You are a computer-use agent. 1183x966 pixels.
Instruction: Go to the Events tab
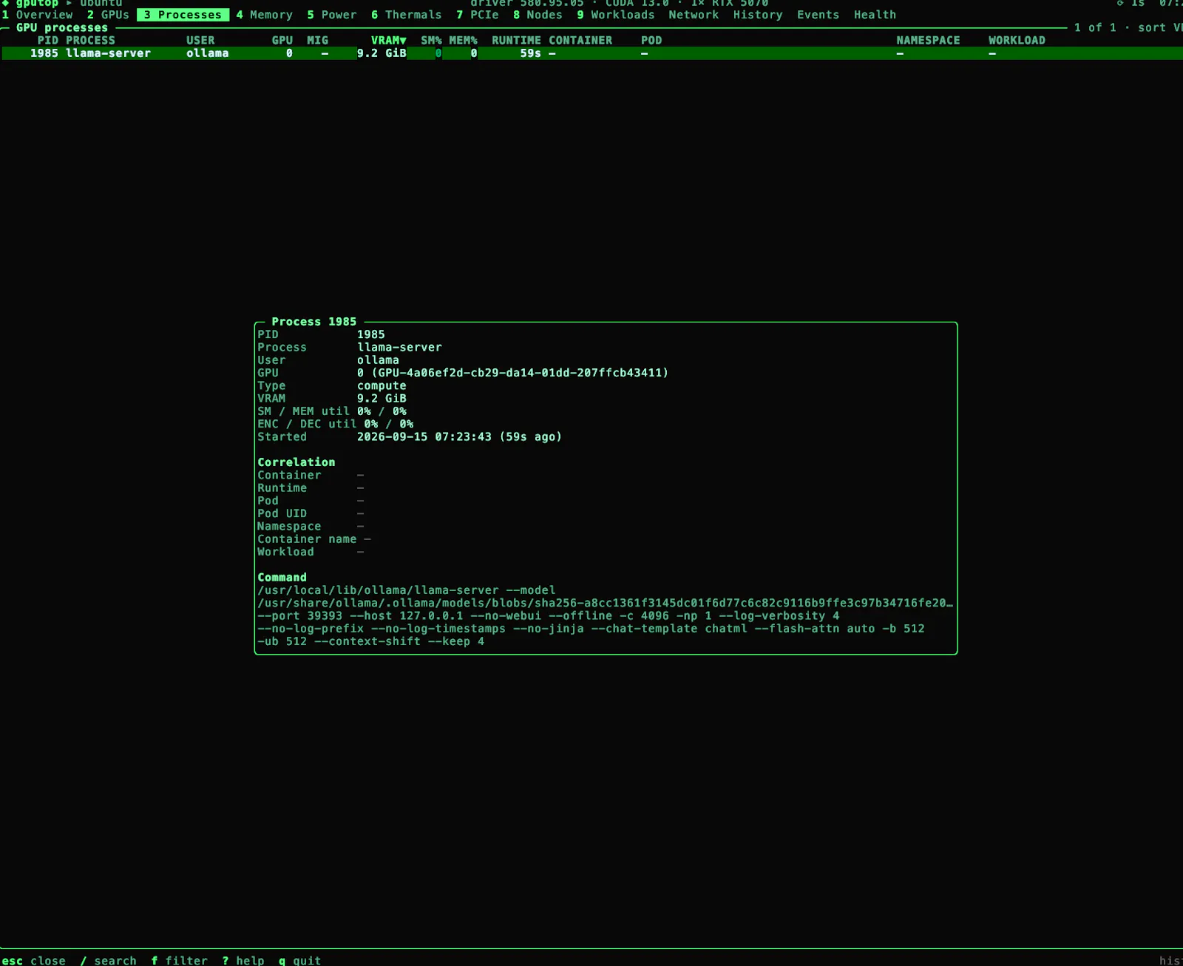point(818,15)
